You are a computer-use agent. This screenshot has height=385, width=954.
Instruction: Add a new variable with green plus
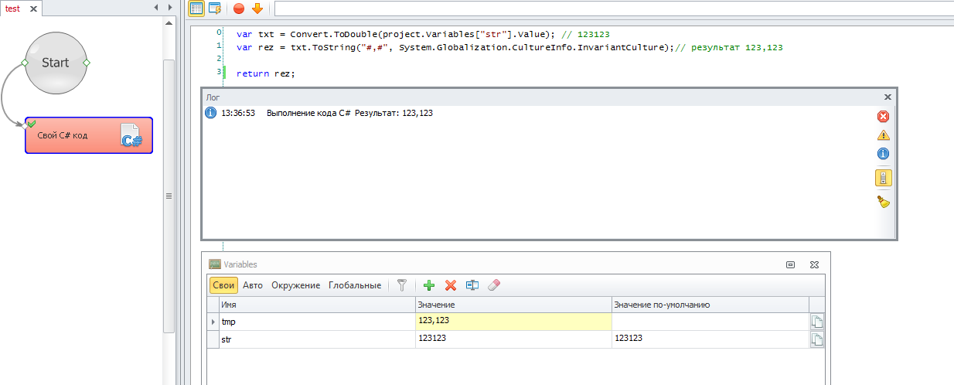click(x=429, y=285)
